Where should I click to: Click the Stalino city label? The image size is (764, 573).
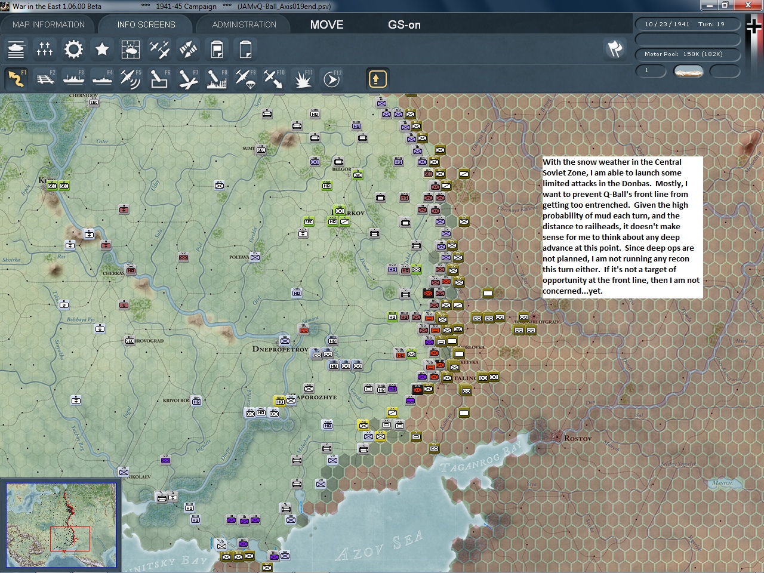coord(464,378)
